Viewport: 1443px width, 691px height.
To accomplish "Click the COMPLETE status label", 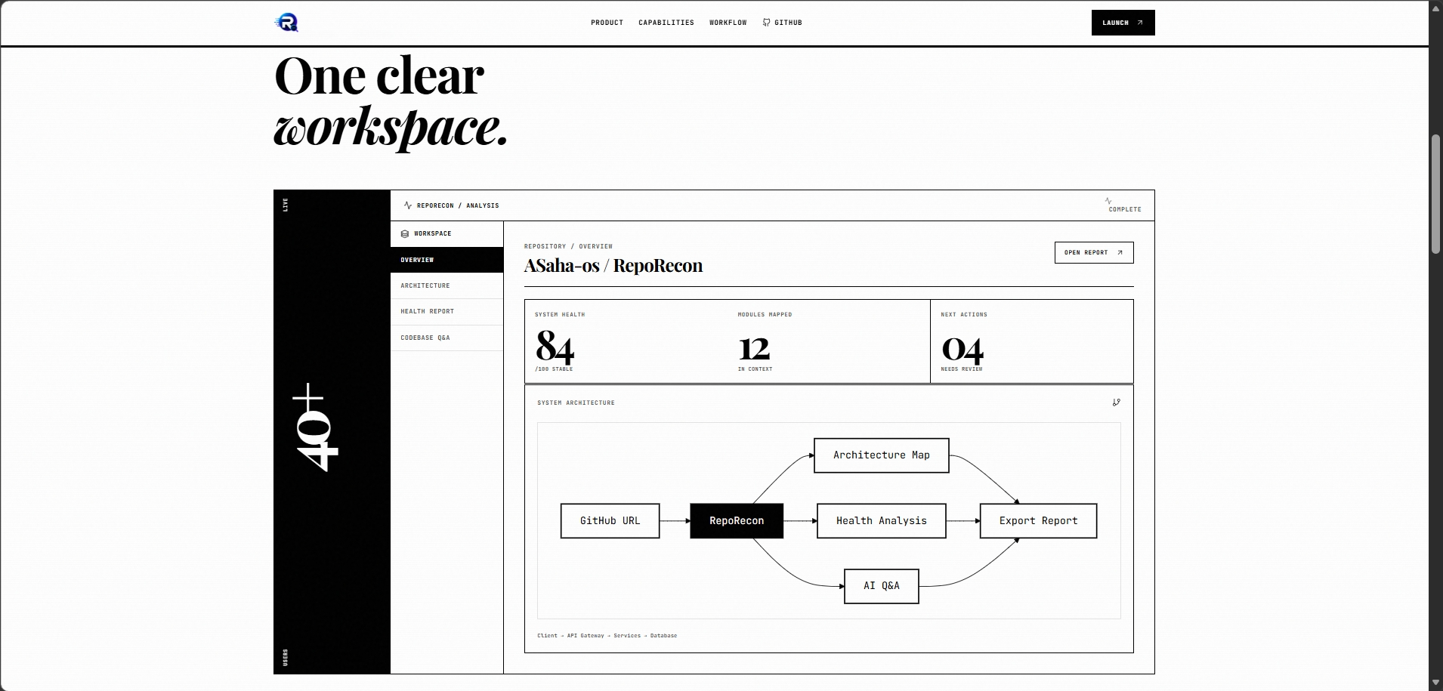I will [1125, 209].
